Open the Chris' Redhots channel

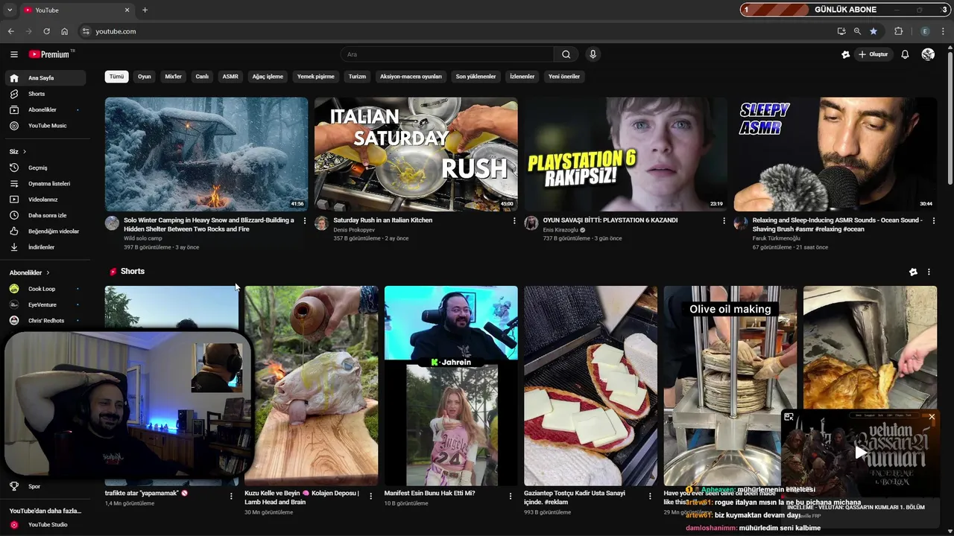click(45, 321)
